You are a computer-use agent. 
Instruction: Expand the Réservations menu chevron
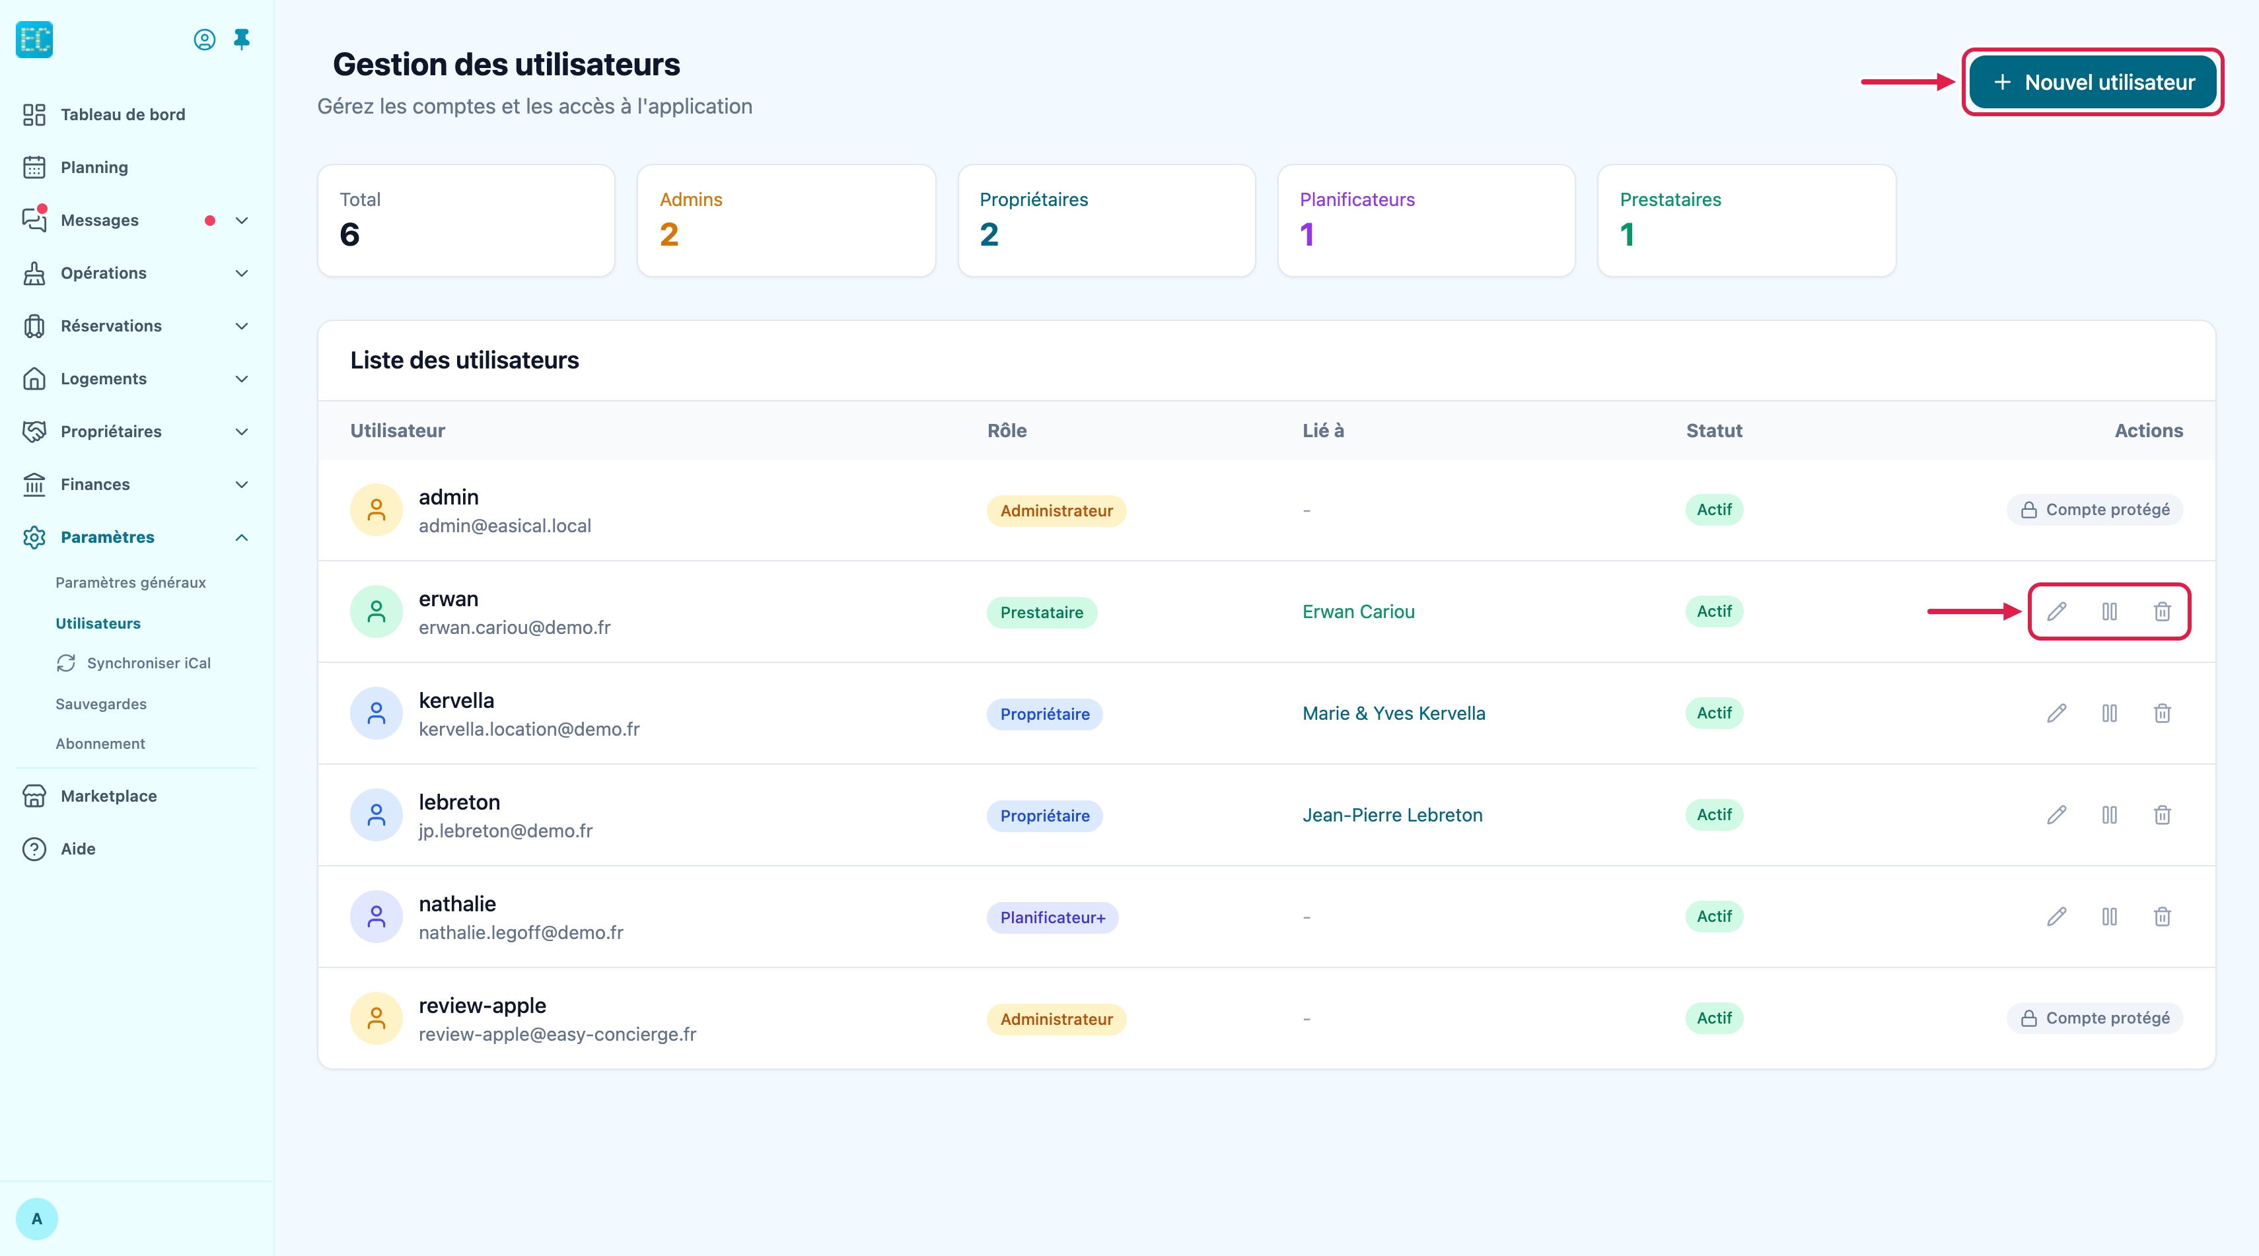(242, 326)
